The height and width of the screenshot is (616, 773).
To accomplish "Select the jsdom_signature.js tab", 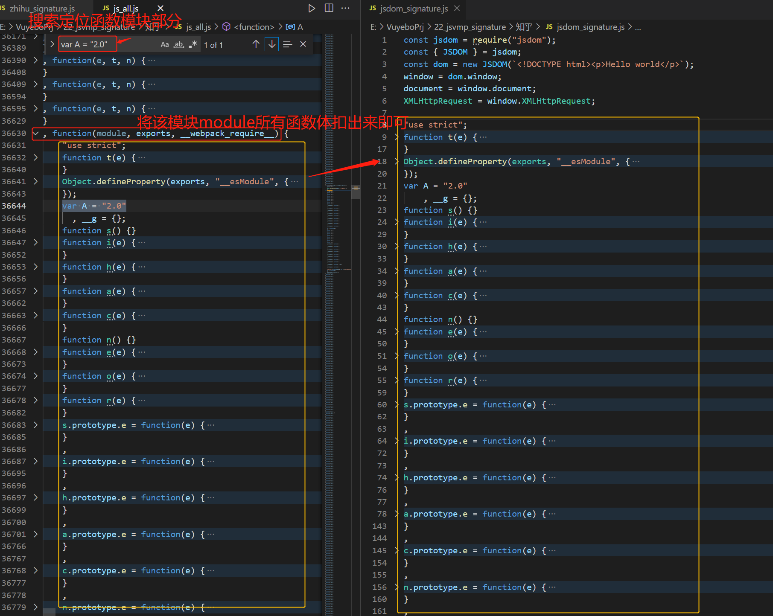I will (414, 9).
